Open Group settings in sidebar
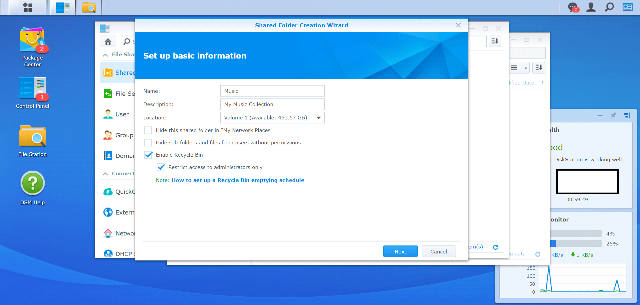This screenshot has width=640, height=305. point(117,135)
